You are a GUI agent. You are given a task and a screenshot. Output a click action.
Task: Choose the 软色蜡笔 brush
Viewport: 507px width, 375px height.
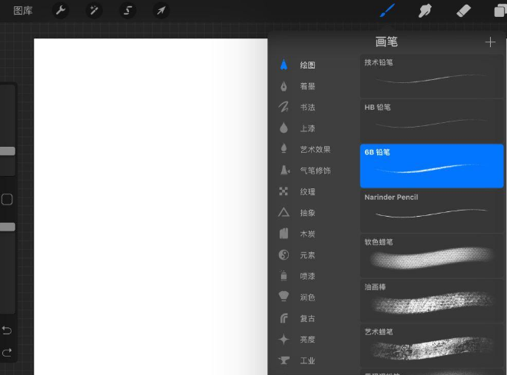tap(432, 256)
